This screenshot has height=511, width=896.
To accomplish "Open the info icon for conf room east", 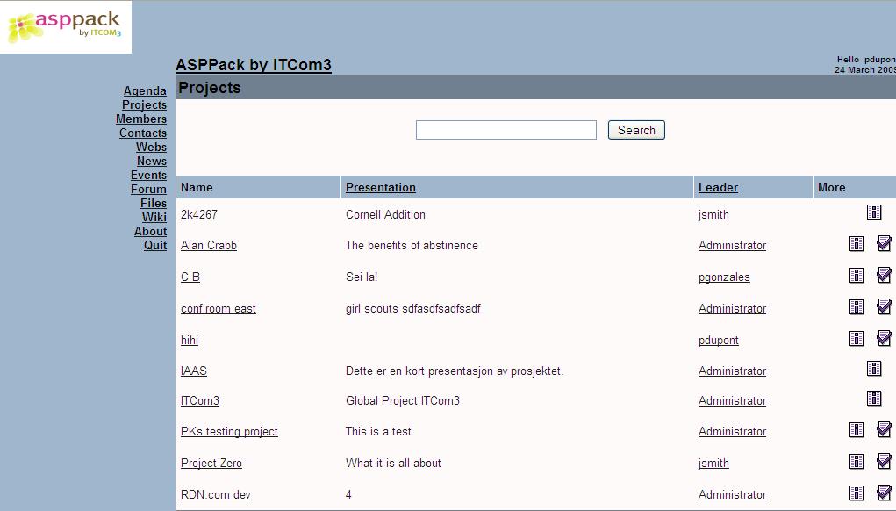I will click(x=856, y=307).
